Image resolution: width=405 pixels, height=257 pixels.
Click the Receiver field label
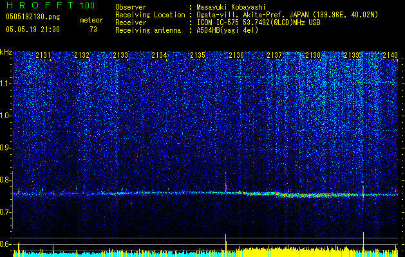click(x=131, y=22)
